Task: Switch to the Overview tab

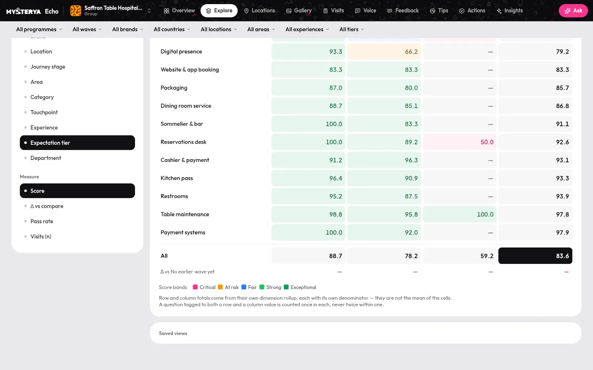Action: [x=179, y=11]
